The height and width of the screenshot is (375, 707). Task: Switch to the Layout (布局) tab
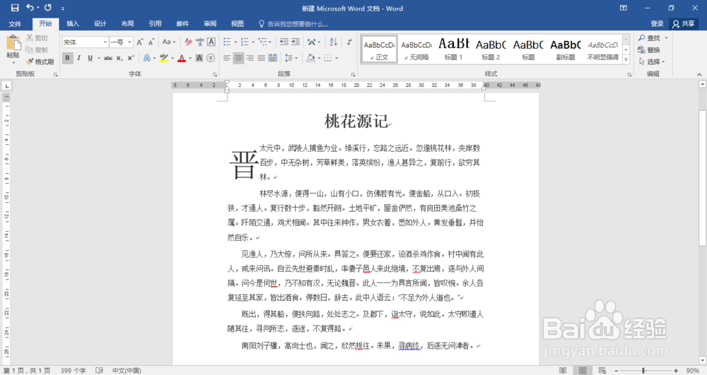[127, 23]
